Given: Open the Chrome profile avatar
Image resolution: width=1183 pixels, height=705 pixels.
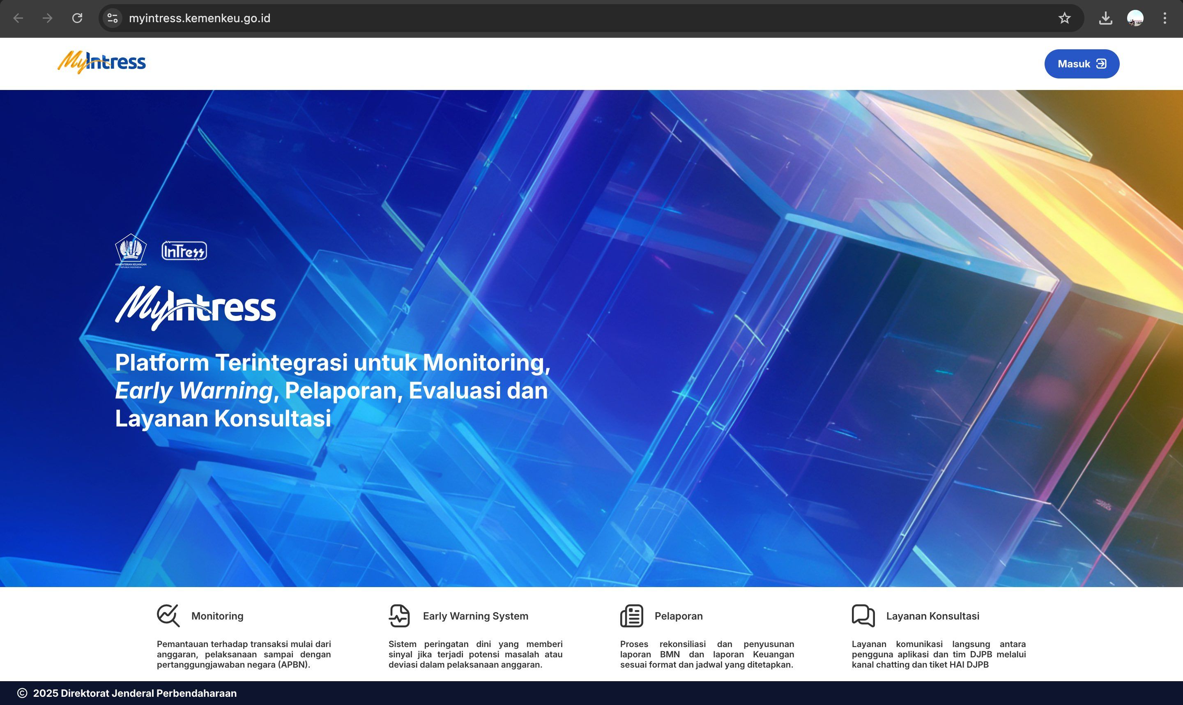Looking at the screenshot, I should pyautogui.click(x=1135, y=18).
